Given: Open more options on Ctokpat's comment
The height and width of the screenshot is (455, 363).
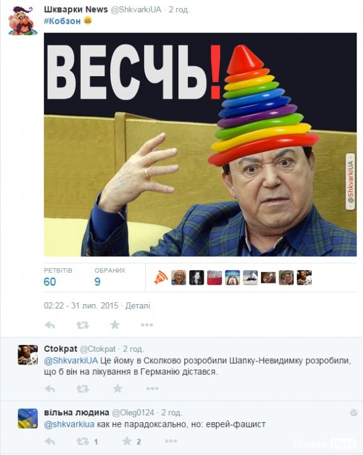Looking at the screenshot, I should [152, 388].
